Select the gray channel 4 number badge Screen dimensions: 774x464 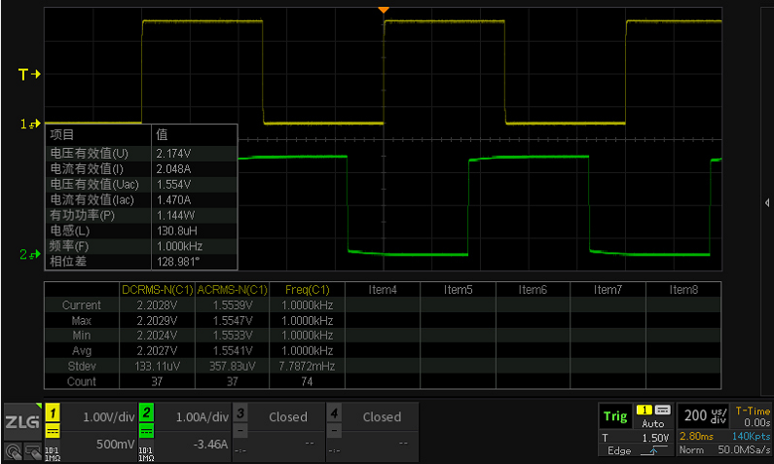(334, 412)
